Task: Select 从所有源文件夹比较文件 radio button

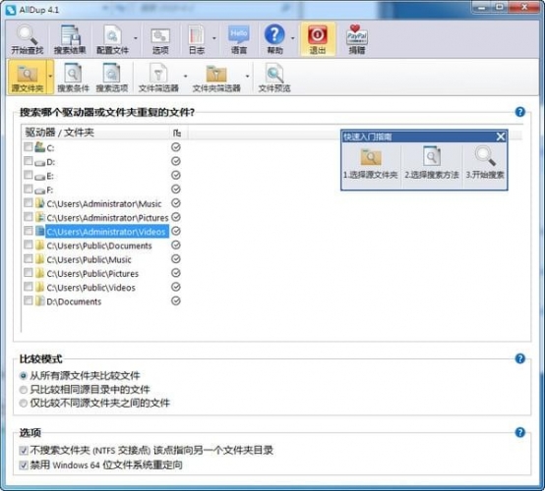Action: tap(24, 376)
